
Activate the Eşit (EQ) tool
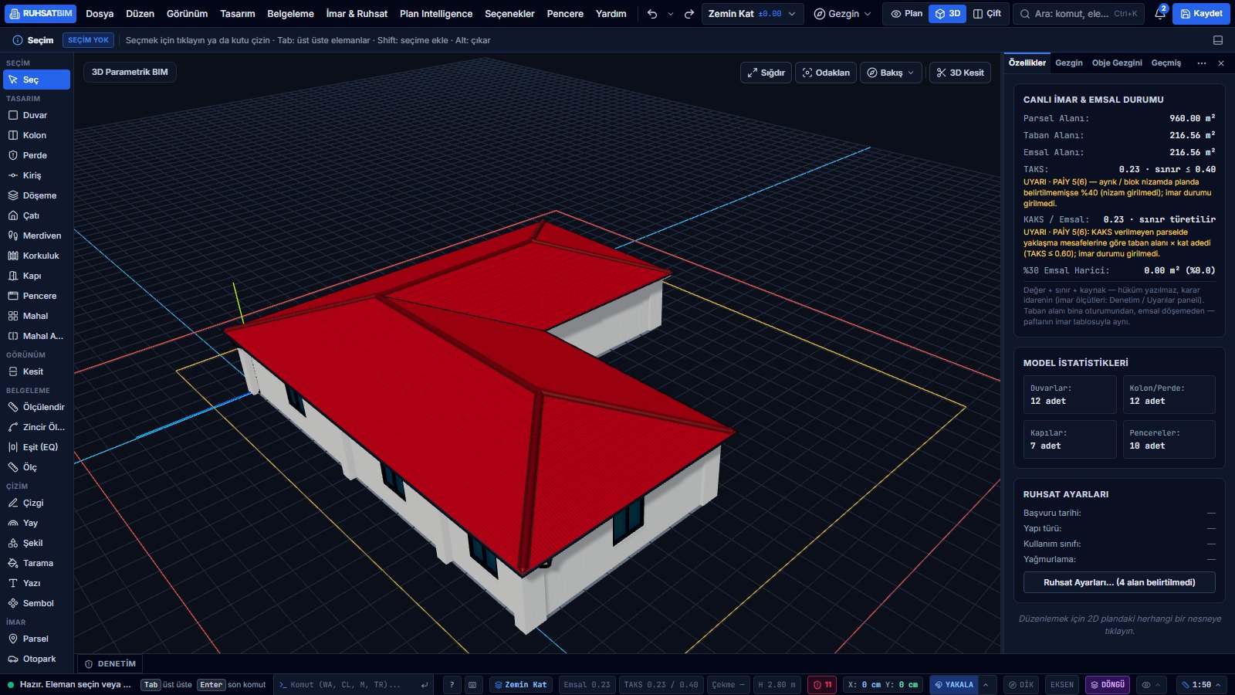tap(36, 447)
